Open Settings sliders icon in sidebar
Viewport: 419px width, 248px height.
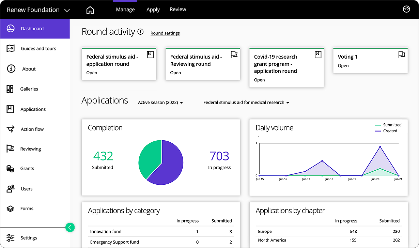click(11, 238)
